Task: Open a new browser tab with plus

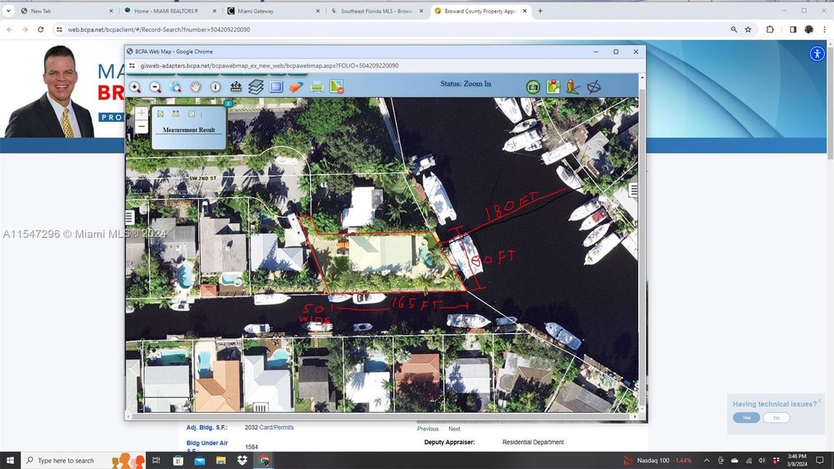Action: tap(540, 11)
